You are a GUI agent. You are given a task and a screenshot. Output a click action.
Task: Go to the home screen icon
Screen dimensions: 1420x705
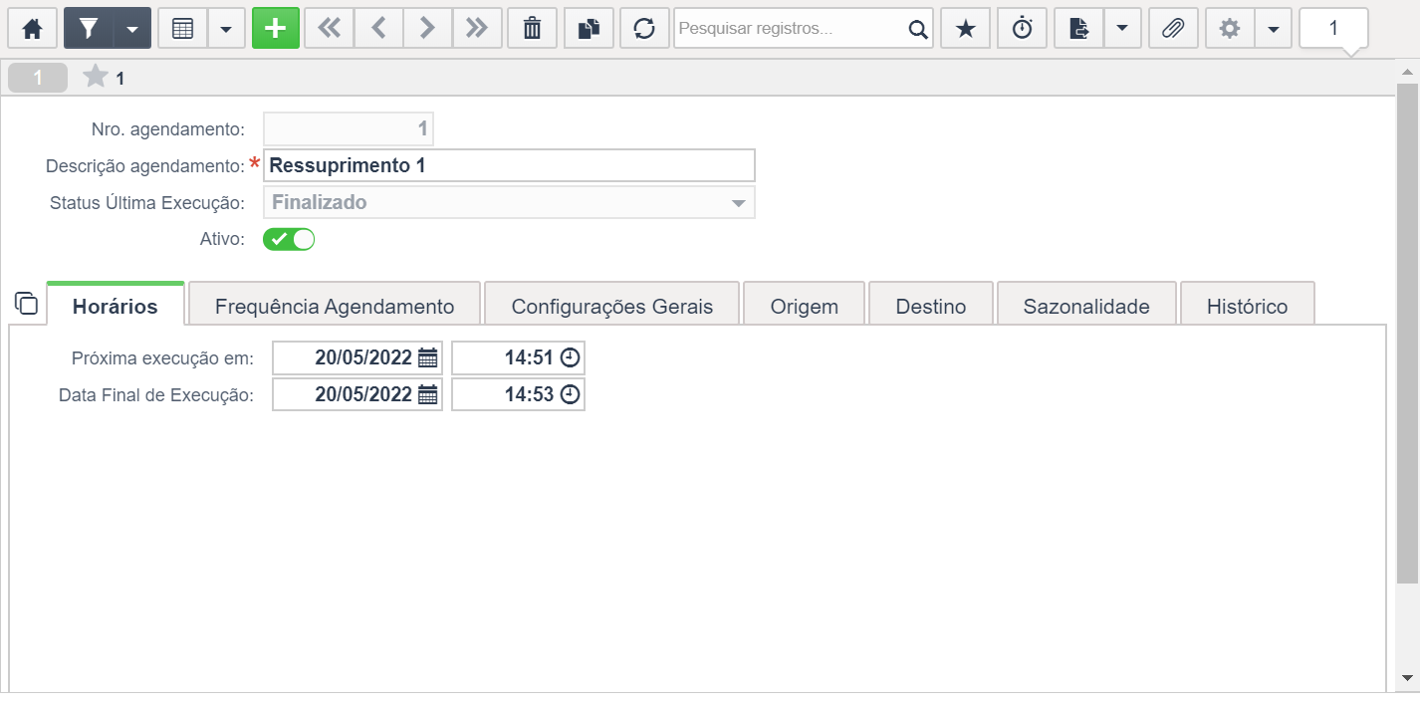(x=33, y=29)
